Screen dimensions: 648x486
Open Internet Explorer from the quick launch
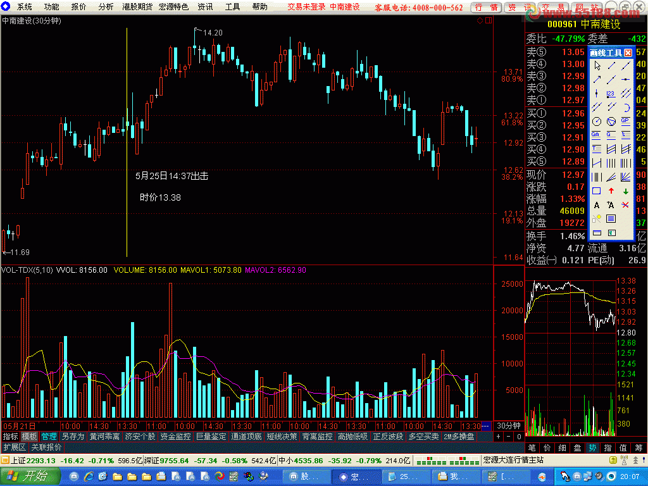[x=89, y=477]
